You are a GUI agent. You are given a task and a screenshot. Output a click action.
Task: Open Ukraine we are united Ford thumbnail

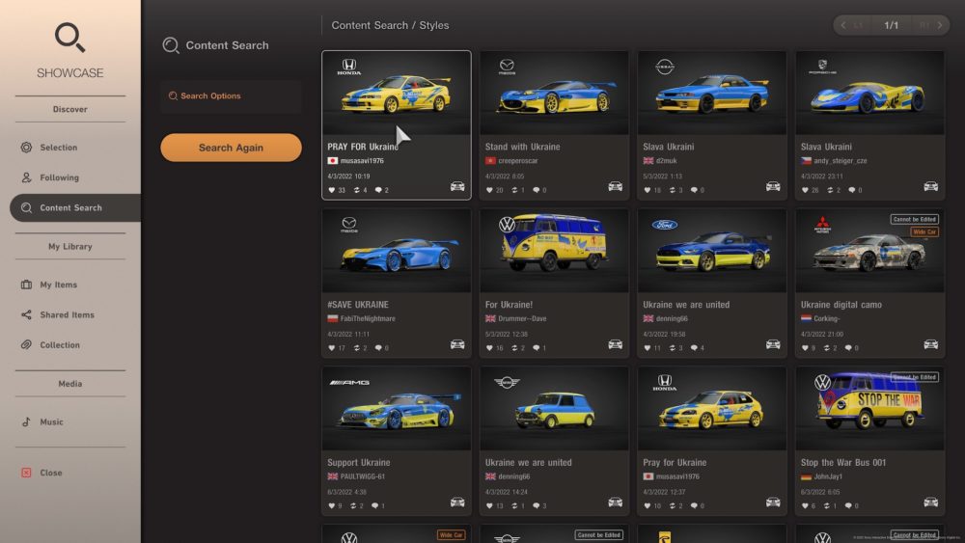[712, 251]
